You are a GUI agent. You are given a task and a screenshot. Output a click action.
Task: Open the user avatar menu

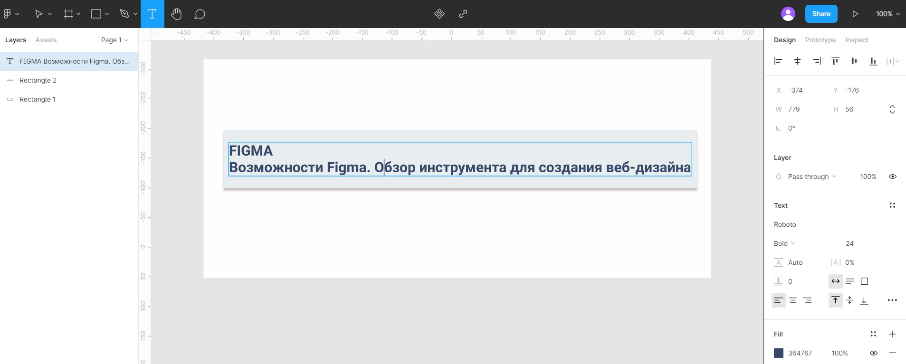(788, 14)
